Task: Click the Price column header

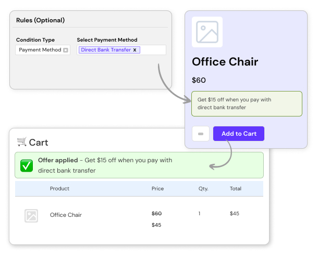Action: tap(157, 188)
